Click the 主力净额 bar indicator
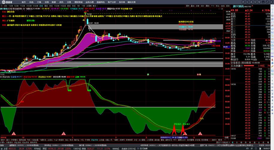Viewport: 274px width, 150px height. click(249, 66)
